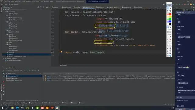Open the File menu
Screen dimensions: 195x110
[x=5, y=2]
